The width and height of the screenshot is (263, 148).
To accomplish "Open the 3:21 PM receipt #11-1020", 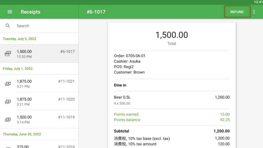I will tap(39, 102).
